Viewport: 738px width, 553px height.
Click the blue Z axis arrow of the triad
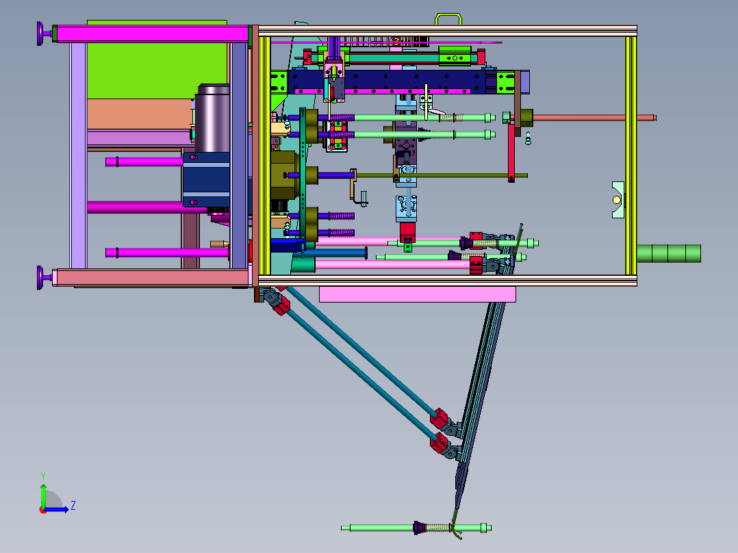pyautogui.click(x=58, y=509)
